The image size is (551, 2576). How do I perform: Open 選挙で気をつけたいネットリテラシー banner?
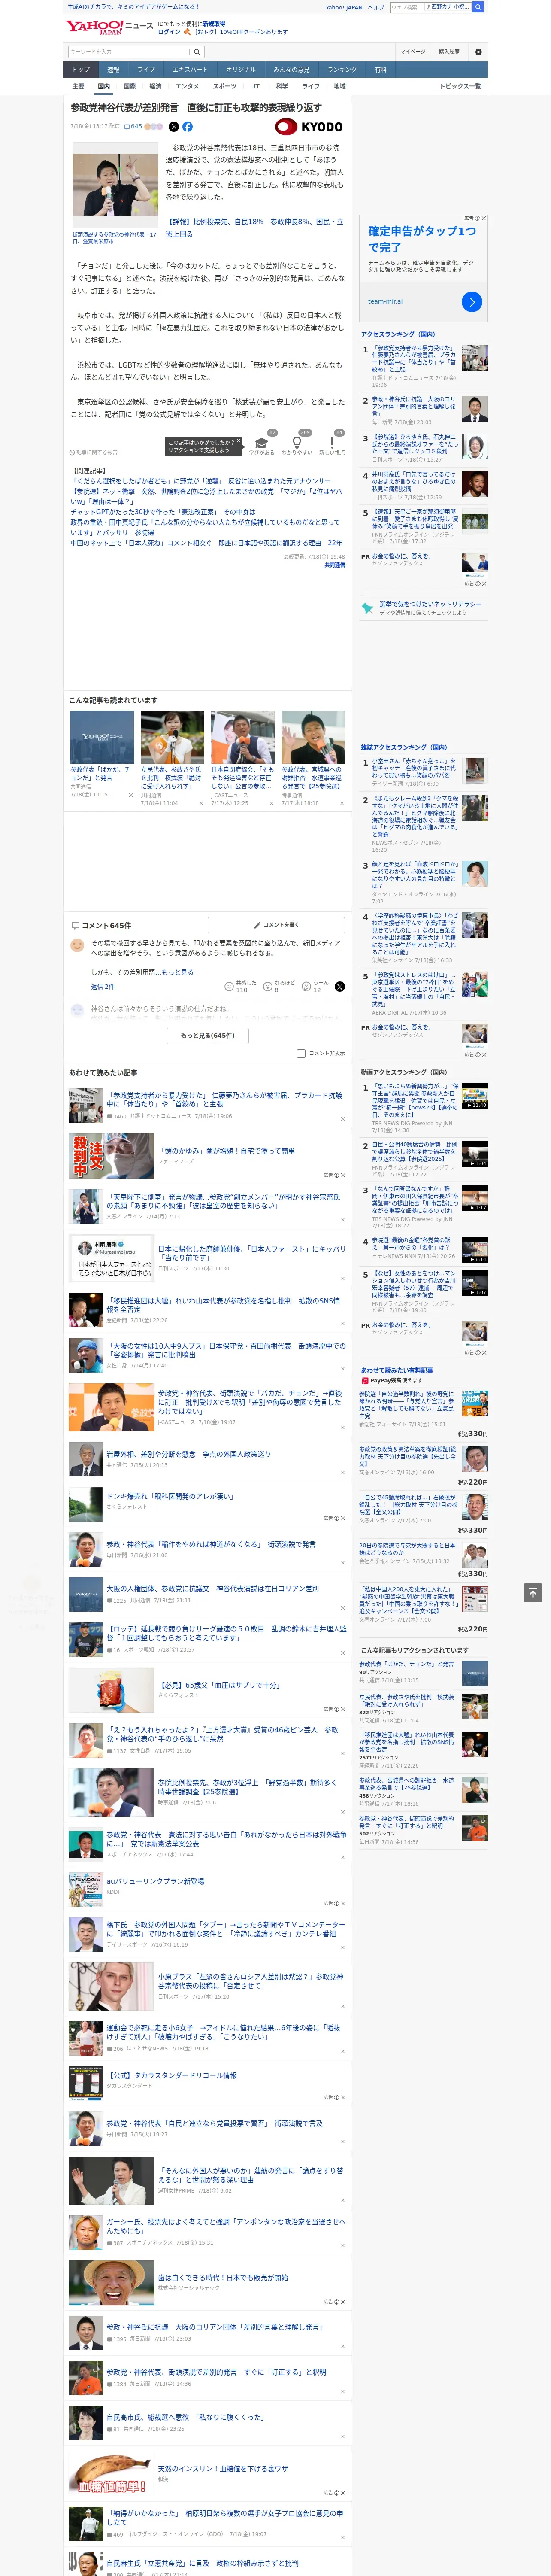[x=423, y=608]
